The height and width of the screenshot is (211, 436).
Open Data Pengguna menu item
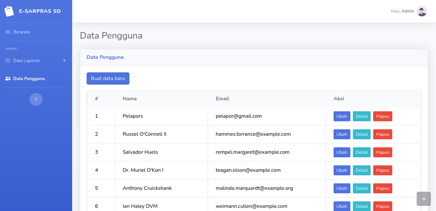(36, 79)
